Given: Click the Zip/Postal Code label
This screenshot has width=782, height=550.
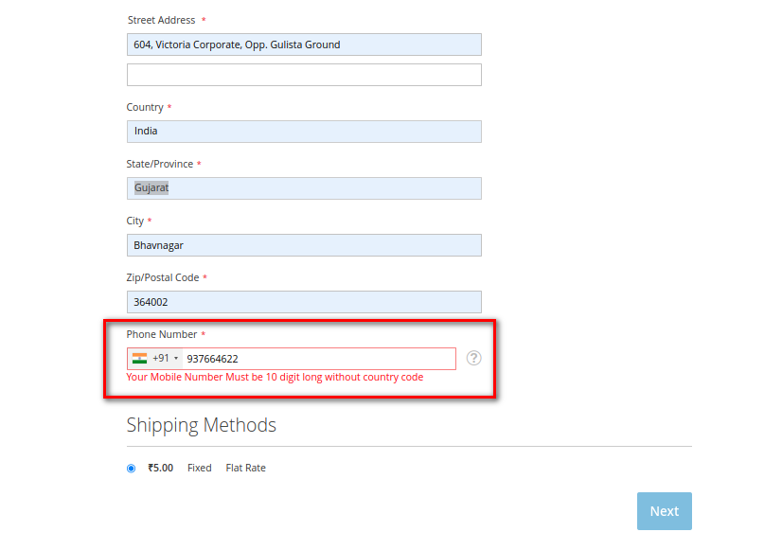Looking at the screenshot, I should (163, 277).
